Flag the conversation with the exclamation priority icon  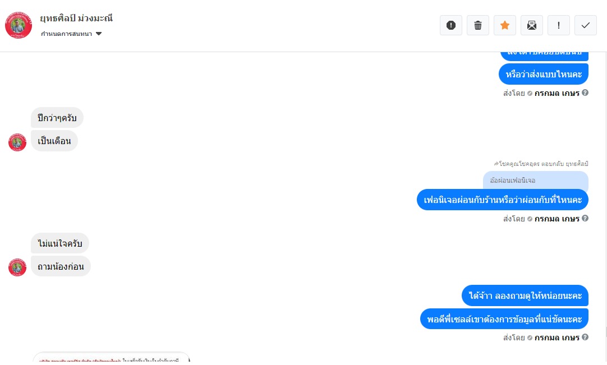(x=559, y=26)
